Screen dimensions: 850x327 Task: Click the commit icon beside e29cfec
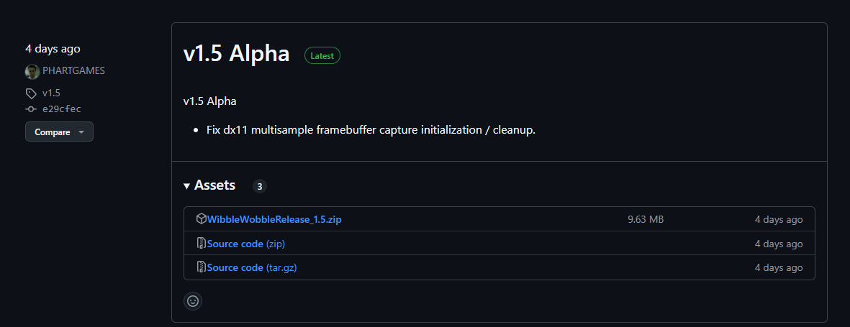[31, 109]
